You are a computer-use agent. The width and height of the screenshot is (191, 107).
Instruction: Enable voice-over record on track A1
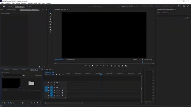62,90
